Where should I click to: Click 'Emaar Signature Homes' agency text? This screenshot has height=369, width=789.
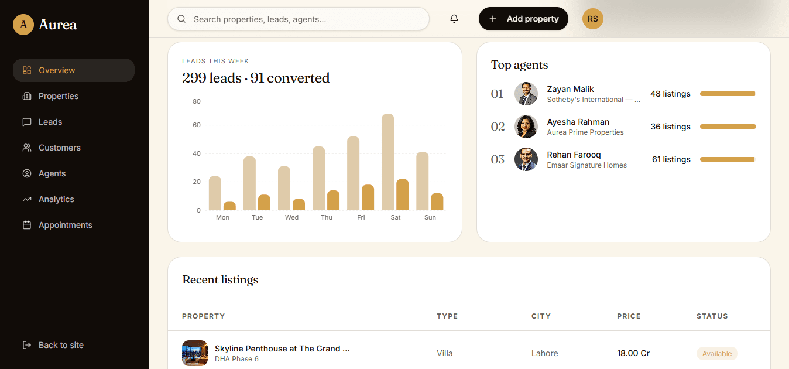pyautogui.click(x=586, y=165)
